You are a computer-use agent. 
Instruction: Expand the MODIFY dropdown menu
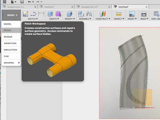(x=70, y=19)
